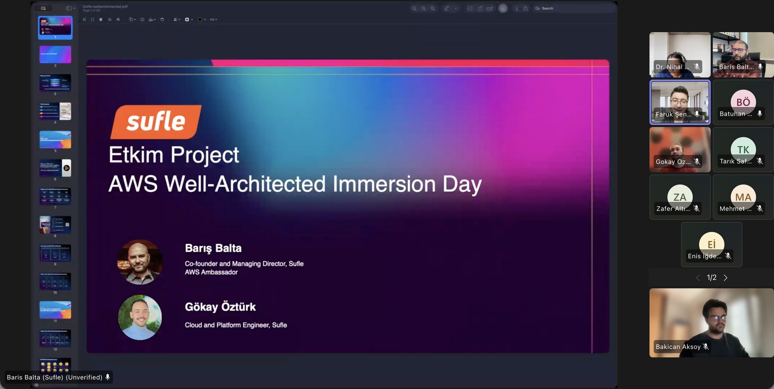
Task: Select slide thumbnail 5 in sidebar
Action: pos(55,139)
